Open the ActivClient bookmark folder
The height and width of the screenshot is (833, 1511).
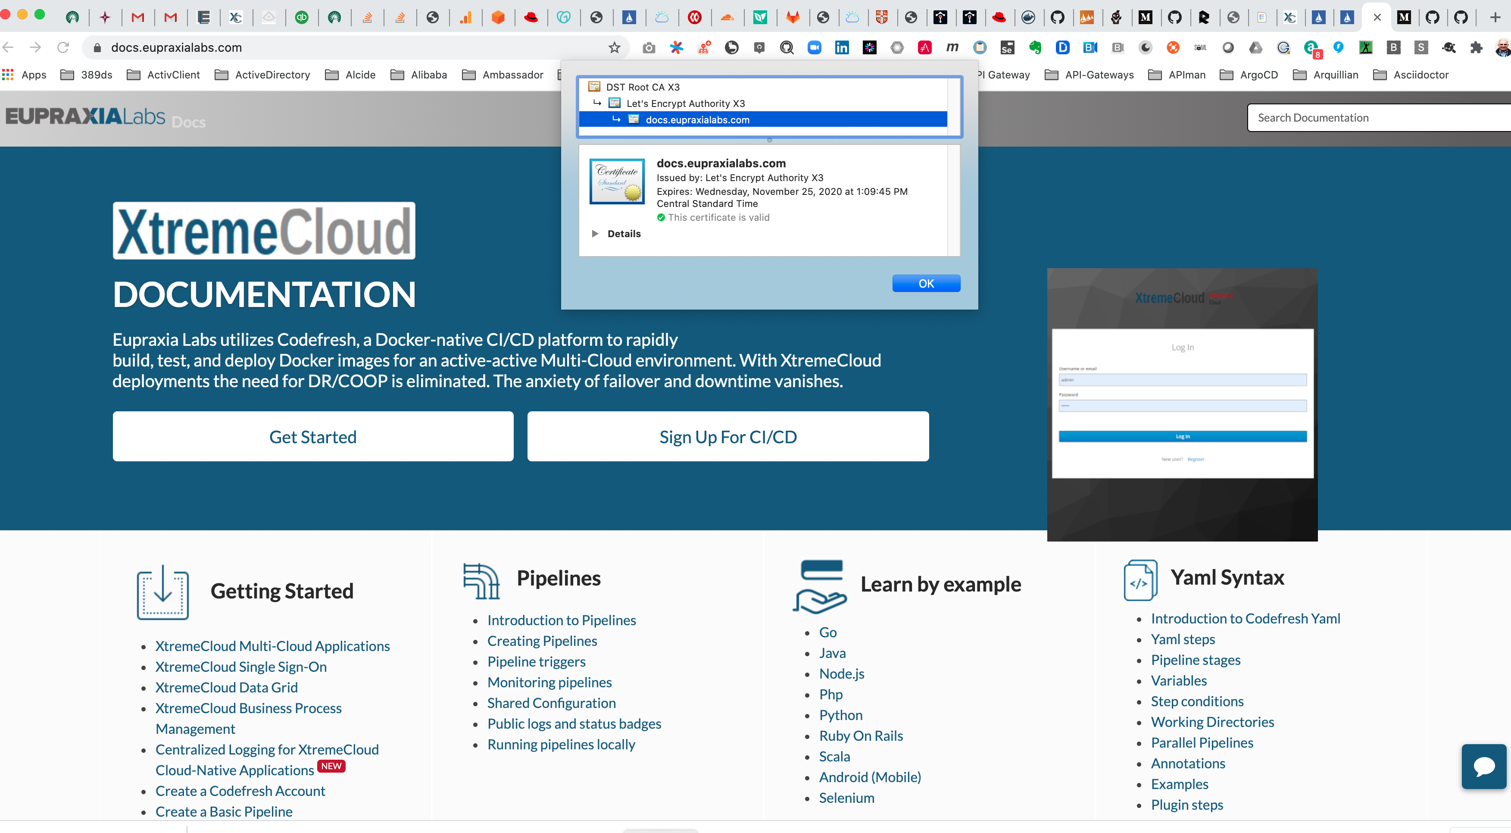[164, 75]
